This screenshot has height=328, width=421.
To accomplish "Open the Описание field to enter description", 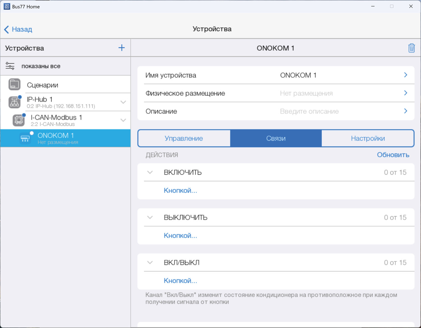I will (x=276, y=111).
